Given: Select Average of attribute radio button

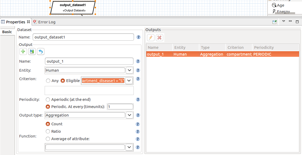Looking at the screenshot, I should (48, 139).
